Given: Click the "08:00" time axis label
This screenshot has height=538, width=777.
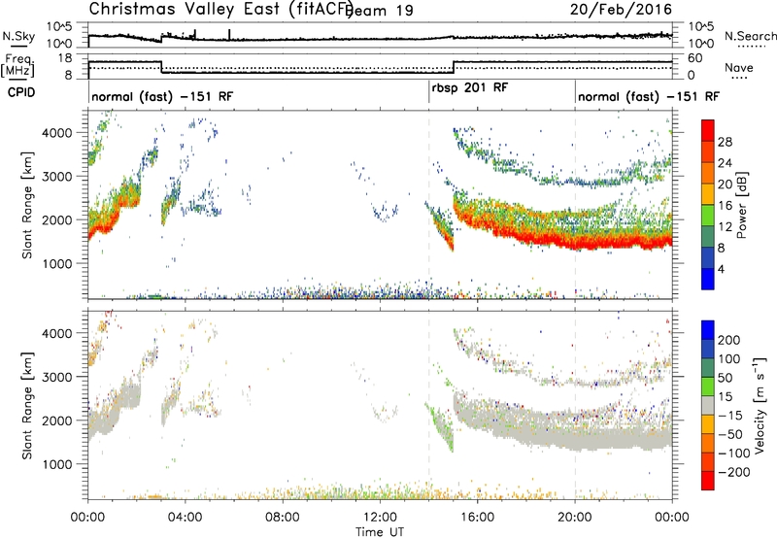Looking at the screenshot, I should point(283,518).
